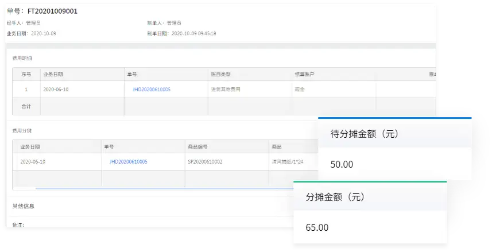Click the 待分摊金额（元） header
Screen dimensions: 500x252
(x=365, y=134)
